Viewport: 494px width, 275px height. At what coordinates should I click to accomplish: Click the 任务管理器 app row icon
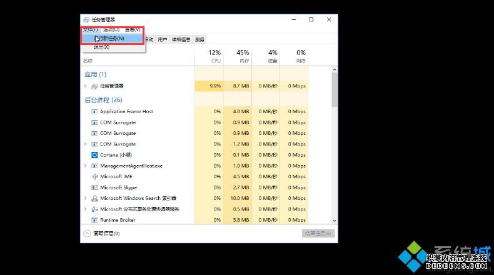pos(94,86)
